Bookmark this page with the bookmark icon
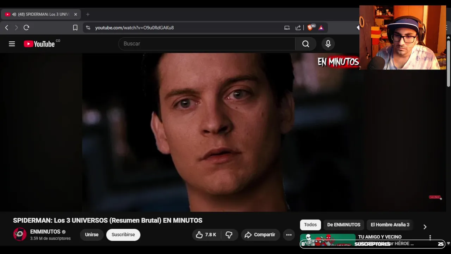 tap(75, 28)
